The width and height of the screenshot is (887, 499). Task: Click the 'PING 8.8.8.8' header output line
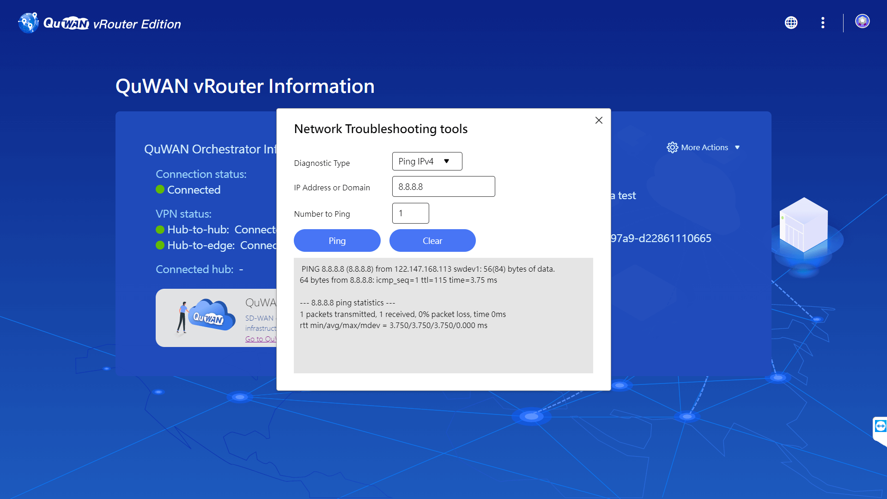[x=428, y=269]
